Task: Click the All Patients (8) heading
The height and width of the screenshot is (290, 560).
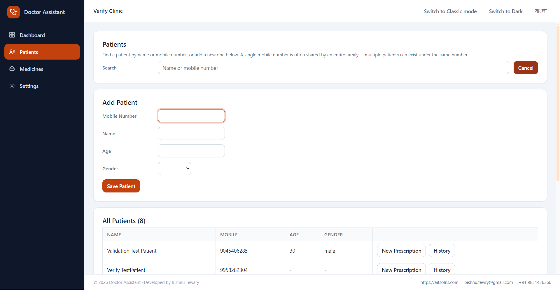Action: pyautogui.click(x=124, y=221)
